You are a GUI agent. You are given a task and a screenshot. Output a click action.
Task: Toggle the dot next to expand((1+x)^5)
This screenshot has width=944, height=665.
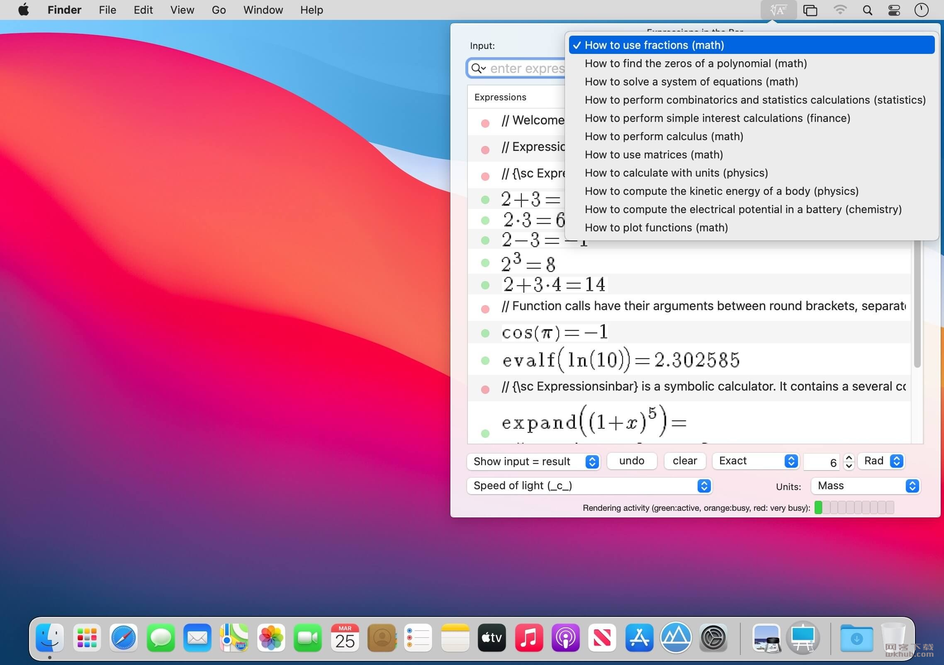[x=485, y=433]
